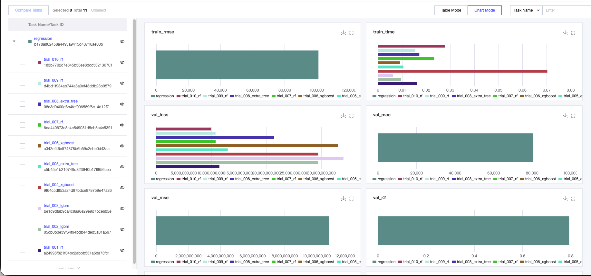Focus the task search input field
591x276 pixels.
(x=567, y=10)
